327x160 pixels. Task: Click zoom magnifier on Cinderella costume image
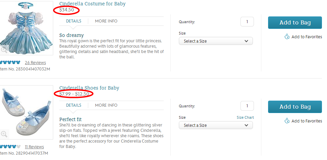(4, 50)
